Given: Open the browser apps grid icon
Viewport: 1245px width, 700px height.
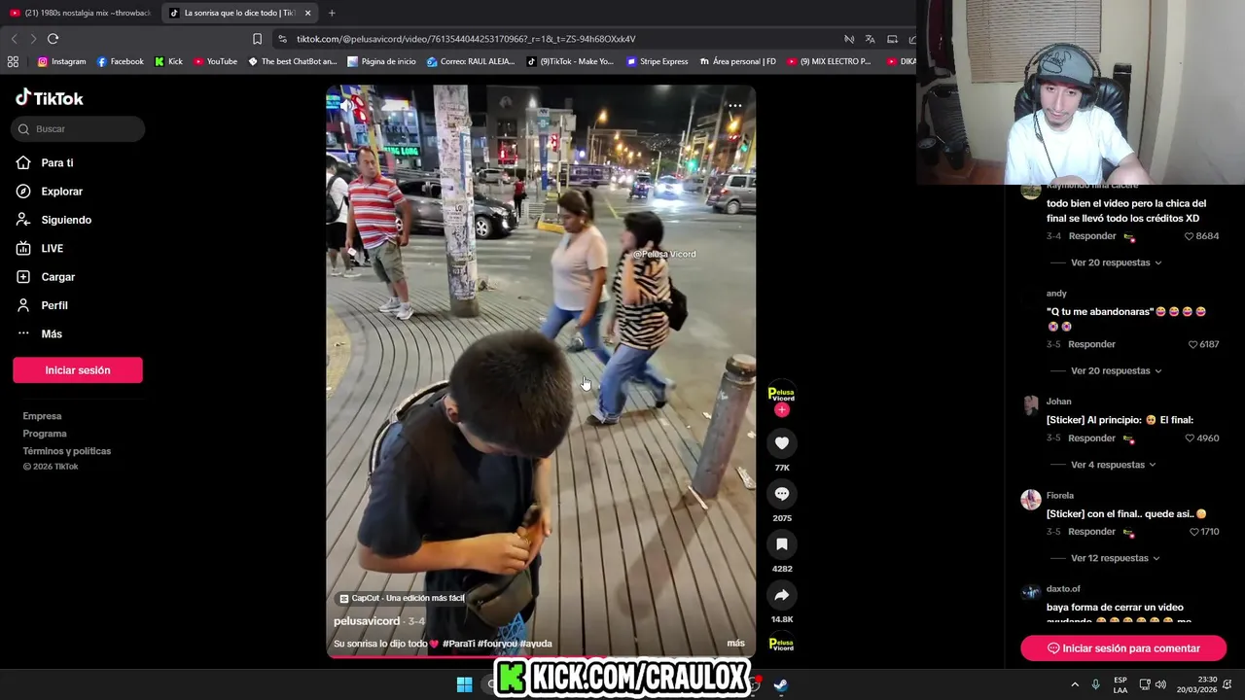Looking at the screenshot, I should [x=13, y=61].
